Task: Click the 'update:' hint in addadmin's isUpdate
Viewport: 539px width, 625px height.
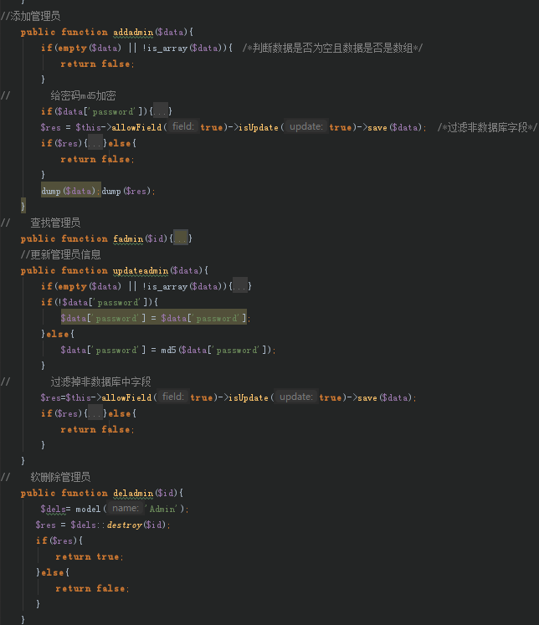Action: click(x=306, y=127)
